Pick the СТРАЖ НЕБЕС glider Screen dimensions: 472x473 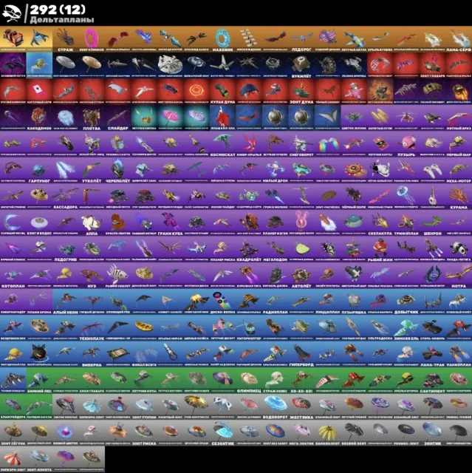pos(276,381)
